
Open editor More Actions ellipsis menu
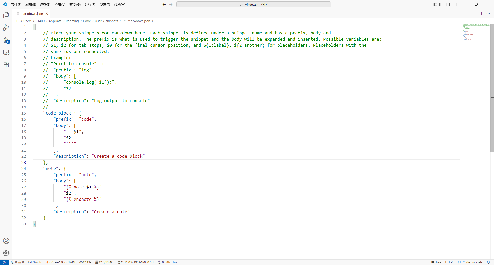488,14
